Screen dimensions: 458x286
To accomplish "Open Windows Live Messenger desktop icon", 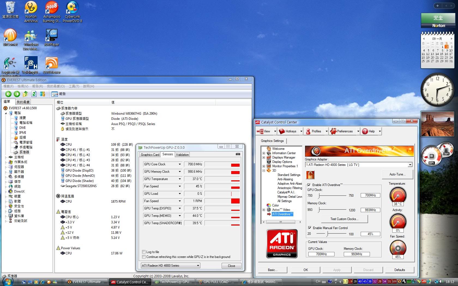I will (31, 39).
